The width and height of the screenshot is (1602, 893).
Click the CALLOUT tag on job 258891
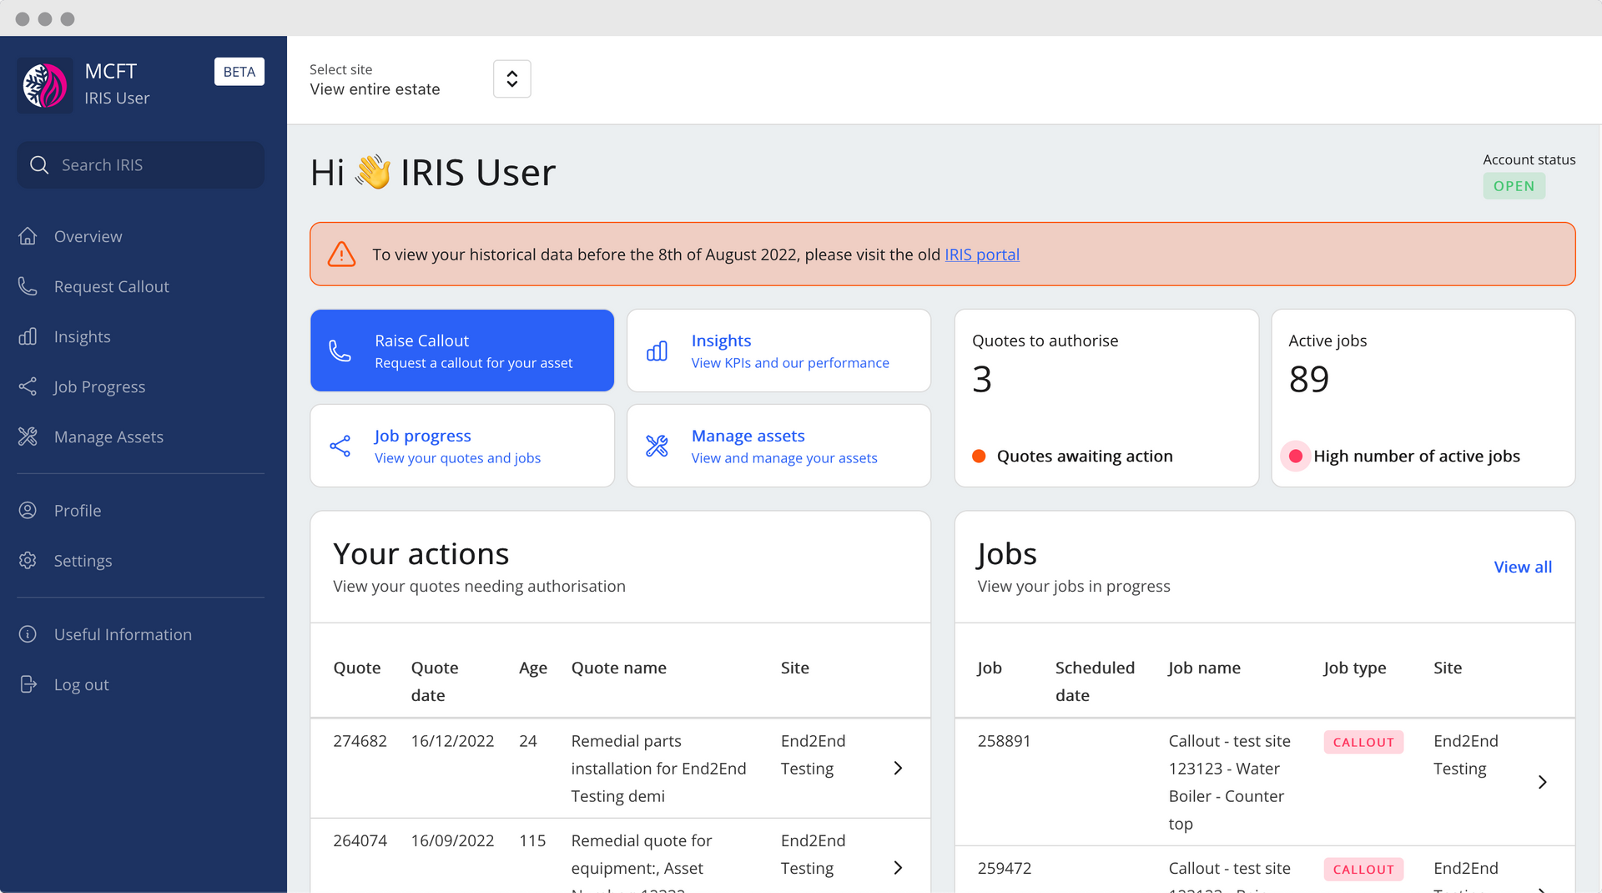1363,742
